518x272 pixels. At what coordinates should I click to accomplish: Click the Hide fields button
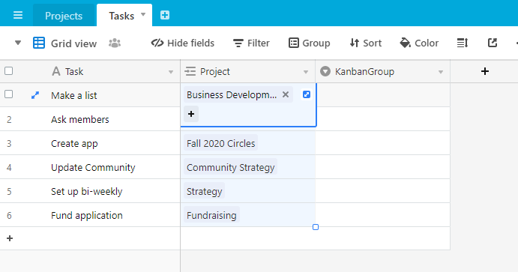point(183,43)
